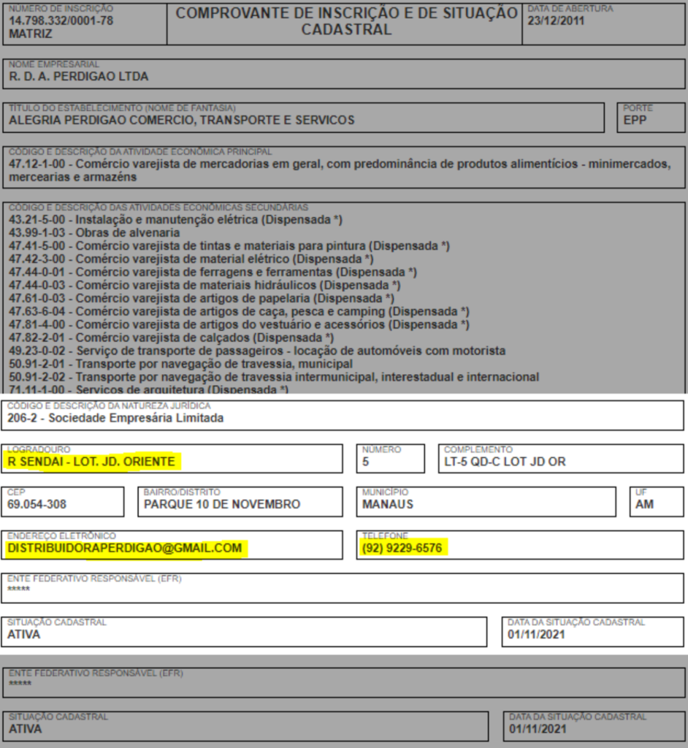The height and width of the screenshot is (748, 688).
Task: Select 50.91-2-02 travessia intermunicipal, interestadual line
Action: [x=274, y=377]
